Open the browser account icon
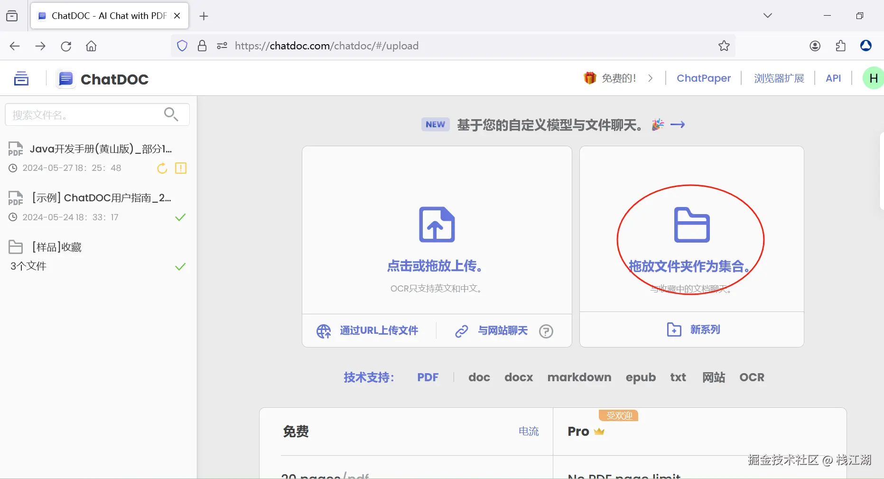This screenshot has height=479, width=884. tap(815, 46)
